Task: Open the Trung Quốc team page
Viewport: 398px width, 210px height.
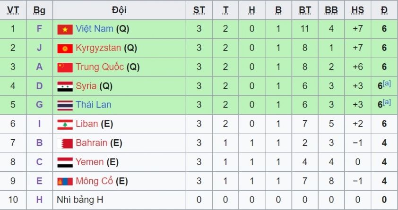Action: click(x=100, y=67)
